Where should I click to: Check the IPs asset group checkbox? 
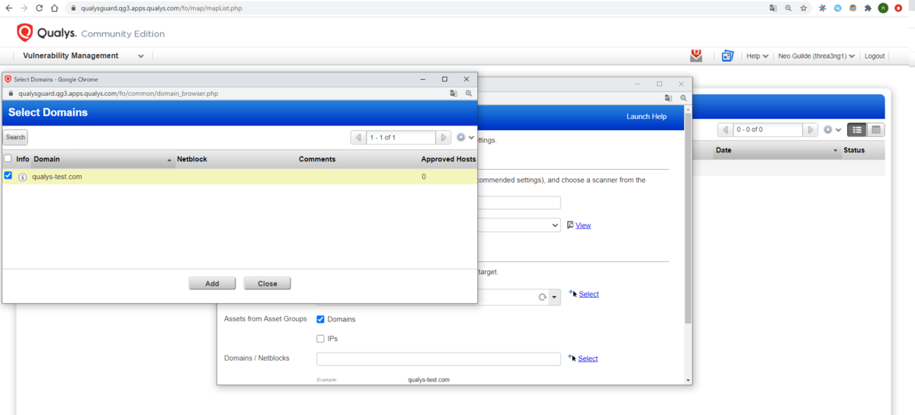click(x=321, y=338)
